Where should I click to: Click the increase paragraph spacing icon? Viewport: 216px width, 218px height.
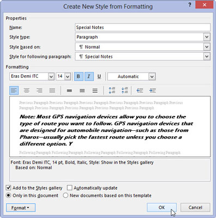coord(112,90)
